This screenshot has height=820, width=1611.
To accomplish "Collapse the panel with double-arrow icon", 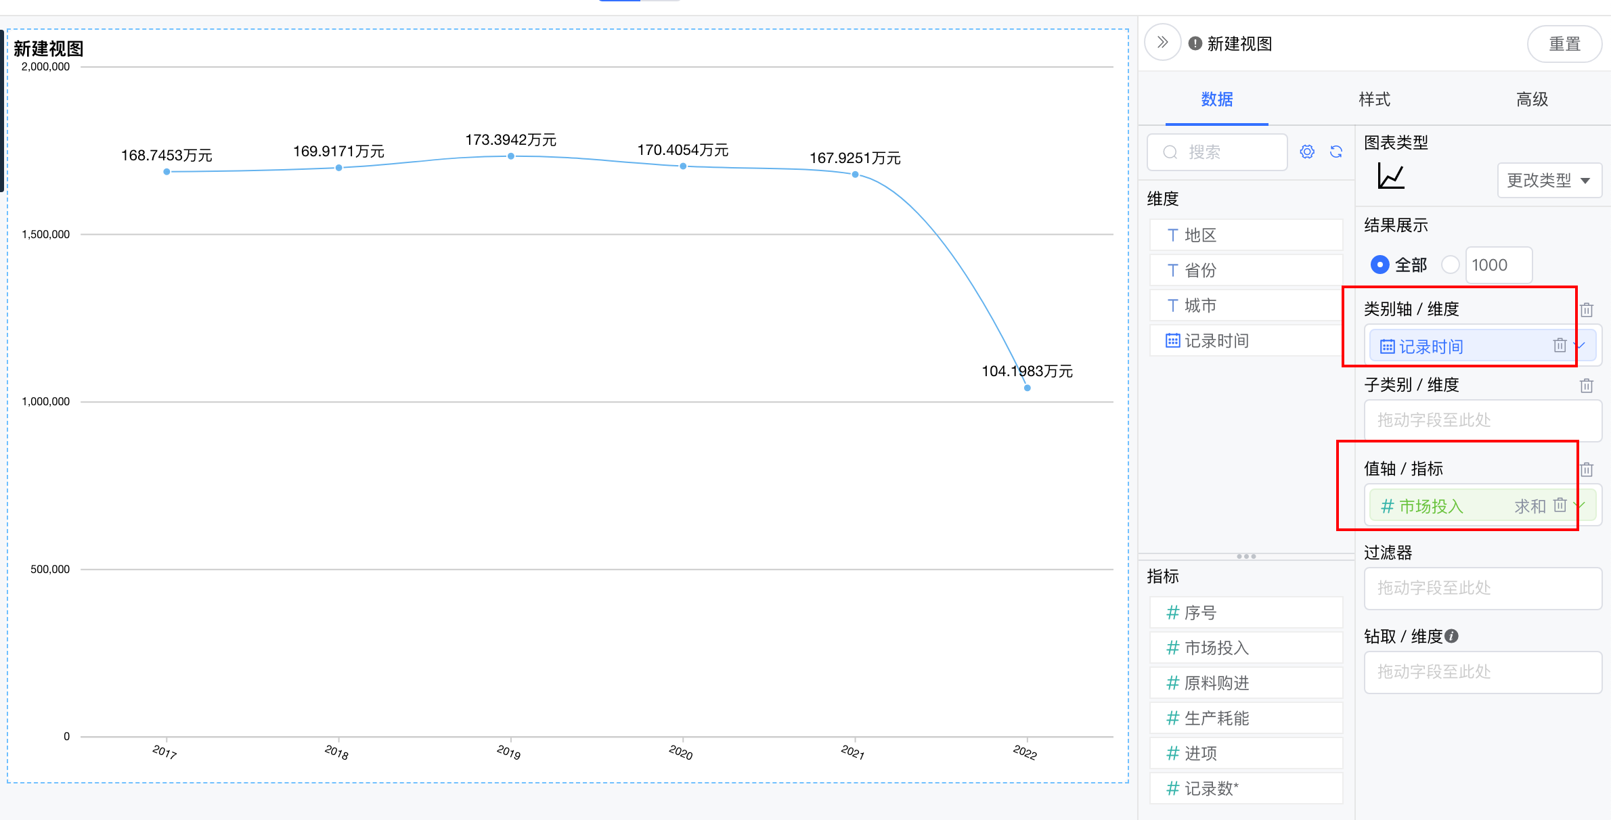I will pyautogui.click(x=1163, y=43).
